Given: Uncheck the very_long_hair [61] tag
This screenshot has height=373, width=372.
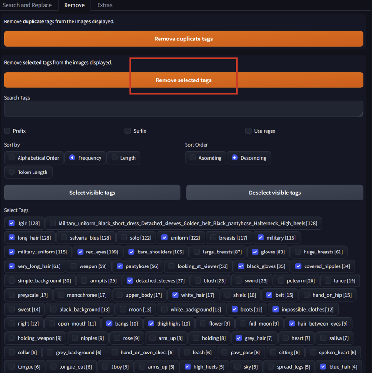Looking at the screenshot, I should tap(12, 266).
